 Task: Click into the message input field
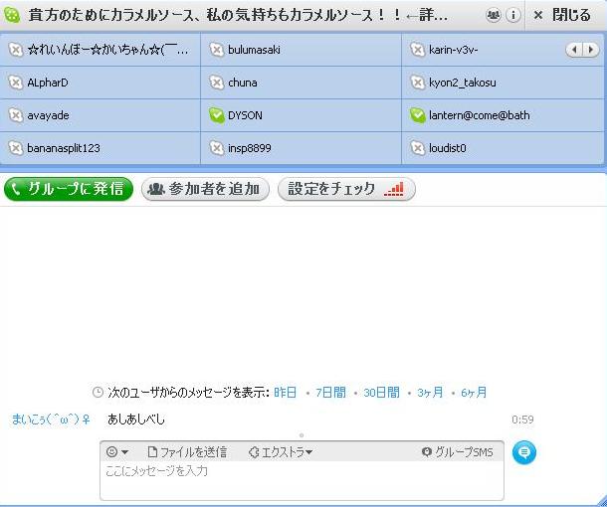pyautogui.click(x=299, y=479)
